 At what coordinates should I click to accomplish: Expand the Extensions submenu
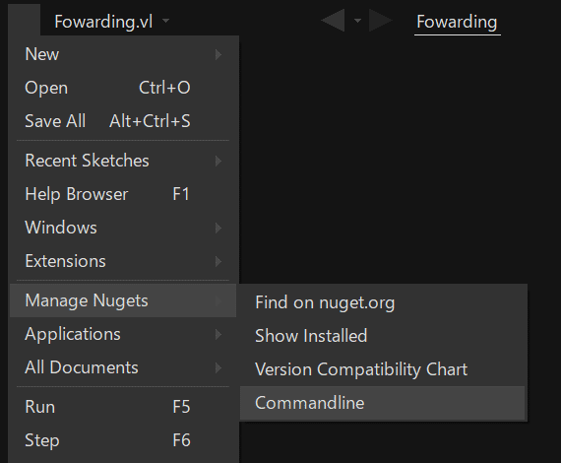tap(123, 261)
